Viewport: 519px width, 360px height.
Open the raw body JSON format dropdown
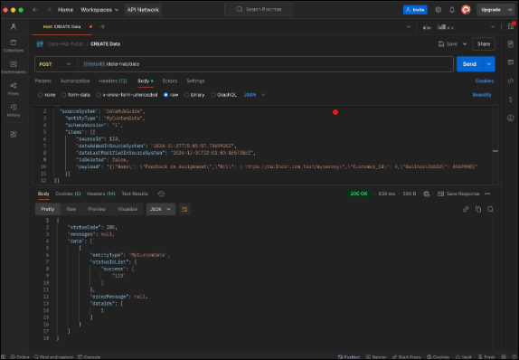254,95
